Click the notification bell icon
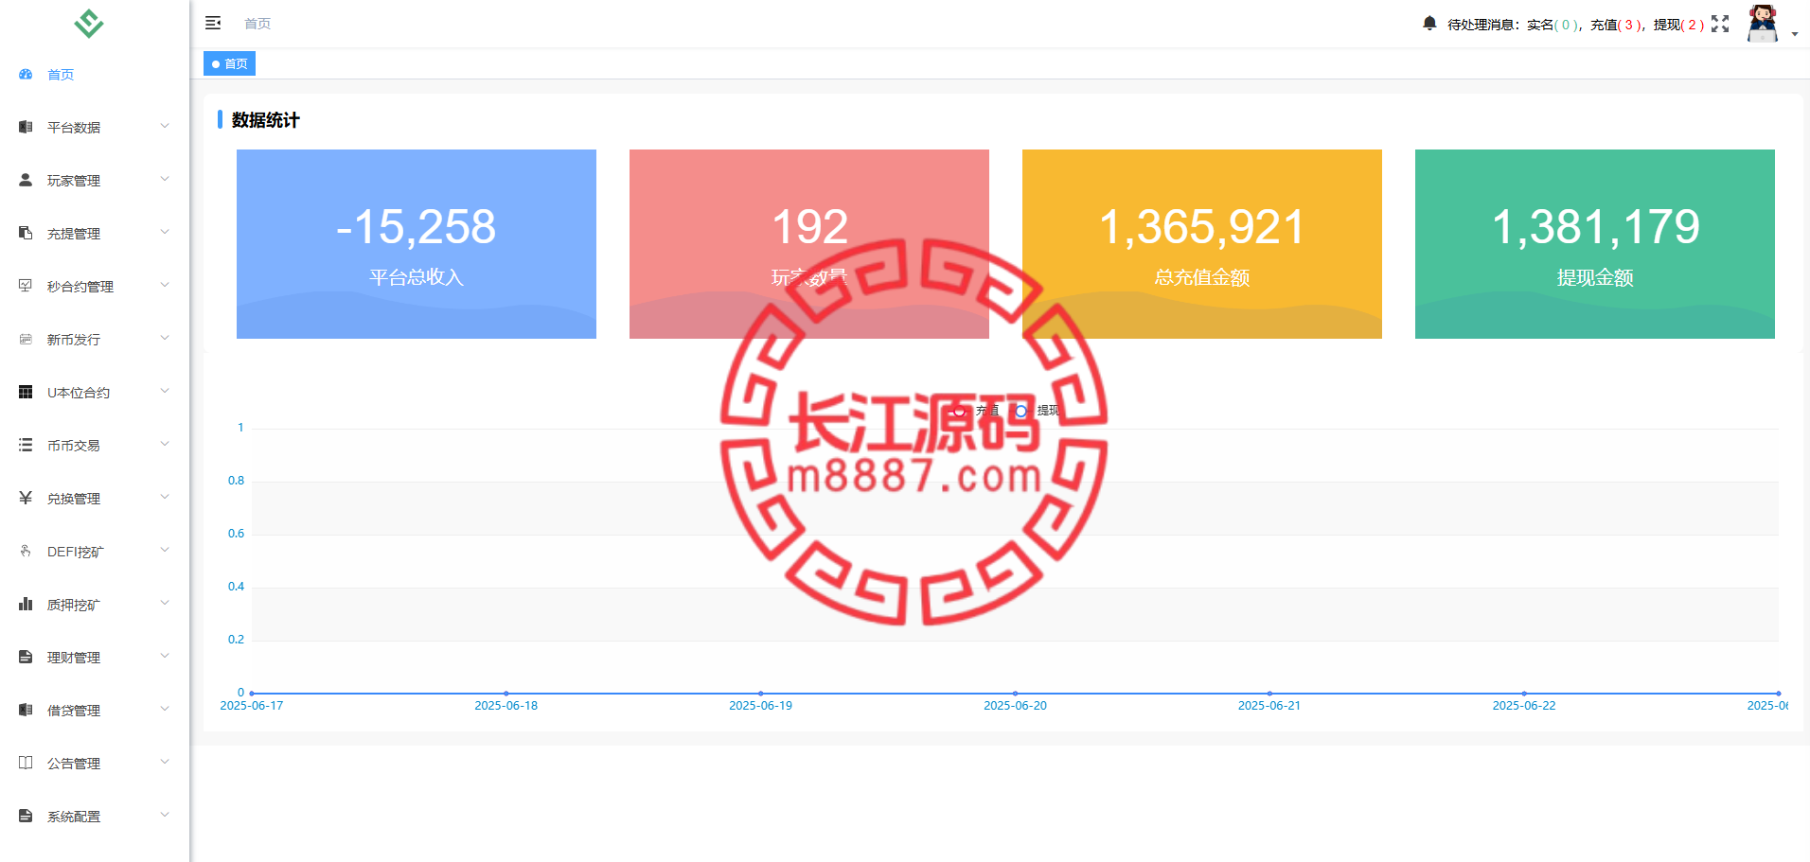 (x=1429, y=24)
